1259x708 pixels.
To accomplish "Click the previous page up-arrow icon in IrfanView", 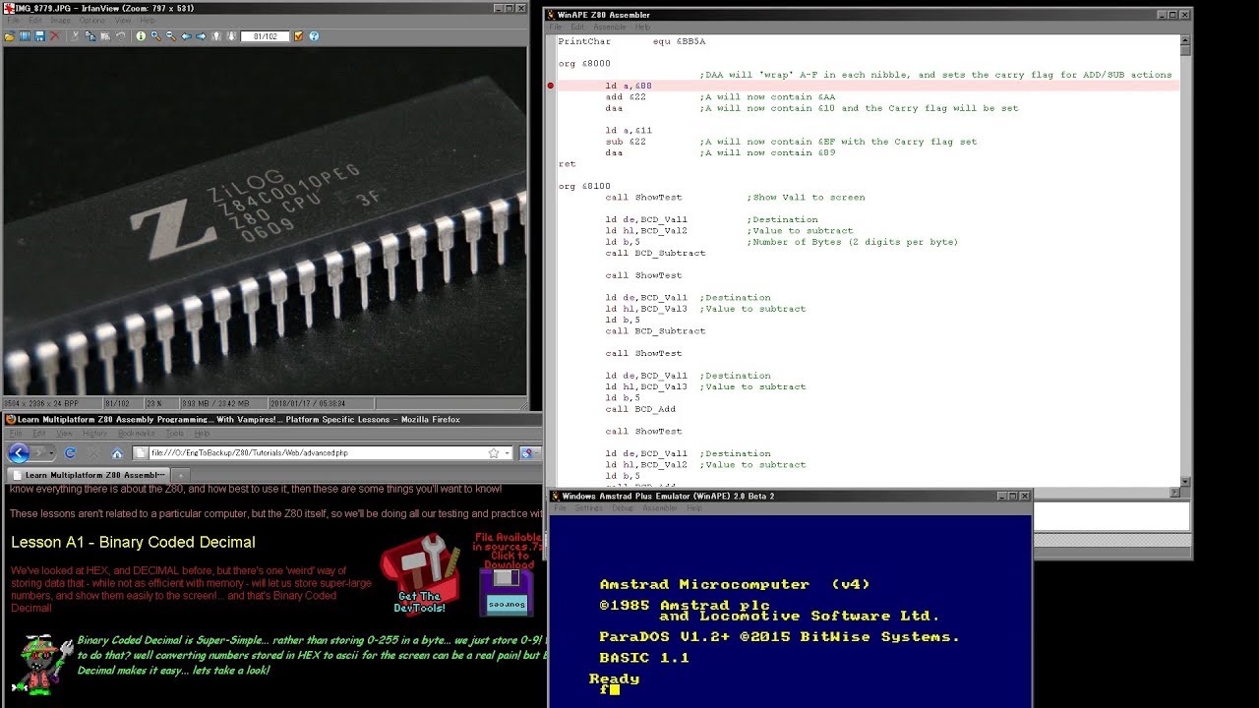I will coord(216,36).
